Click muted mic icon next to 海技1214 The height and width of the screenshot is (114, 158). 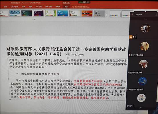tap(129, 55)
